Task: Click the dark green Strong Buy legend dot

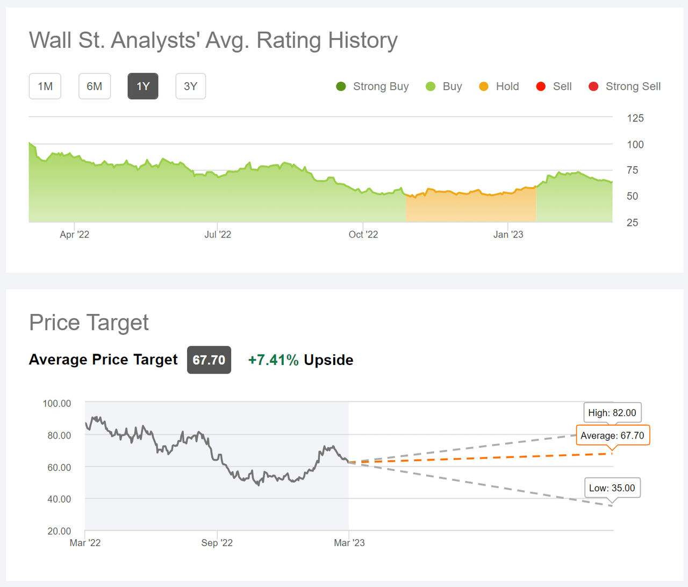Action: (341, 86)
